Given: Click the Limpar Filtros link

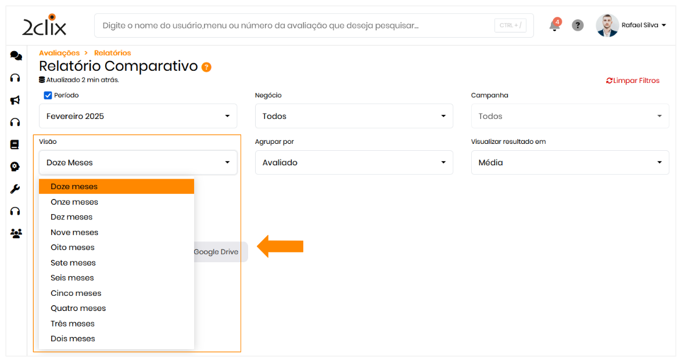Looking at the screenshot, I should (x=633, y=81).
